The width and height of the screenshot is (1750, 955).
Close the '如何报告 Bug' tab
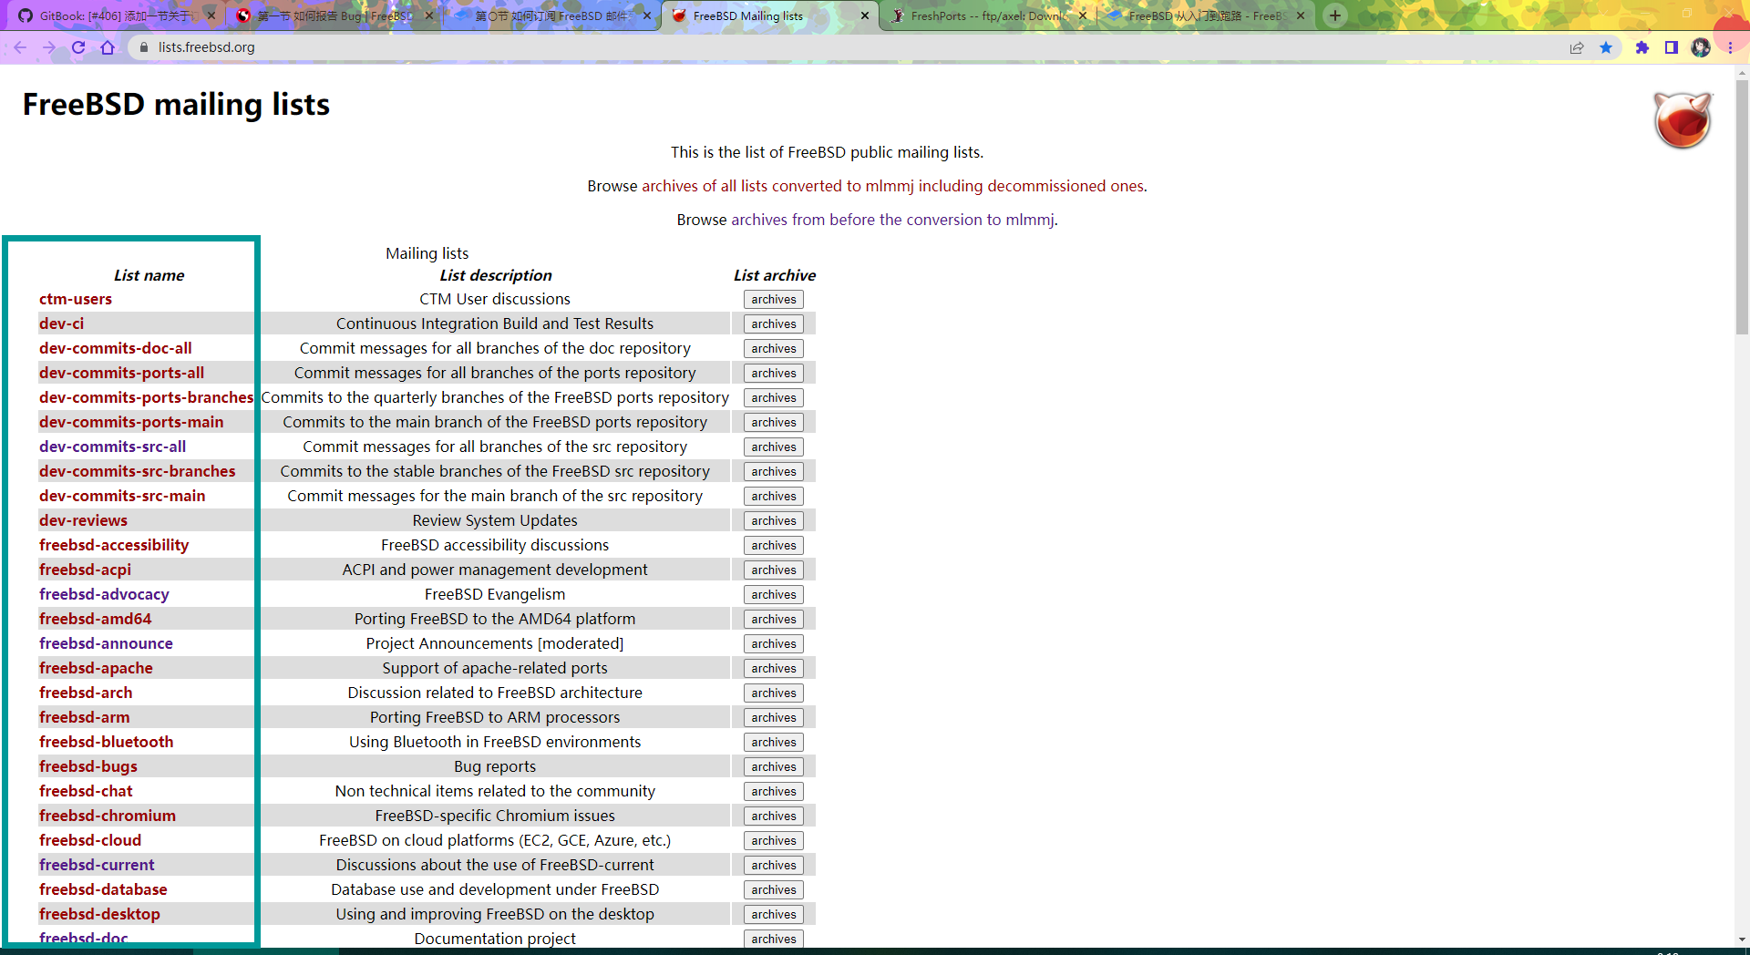[x=429, y=15]
